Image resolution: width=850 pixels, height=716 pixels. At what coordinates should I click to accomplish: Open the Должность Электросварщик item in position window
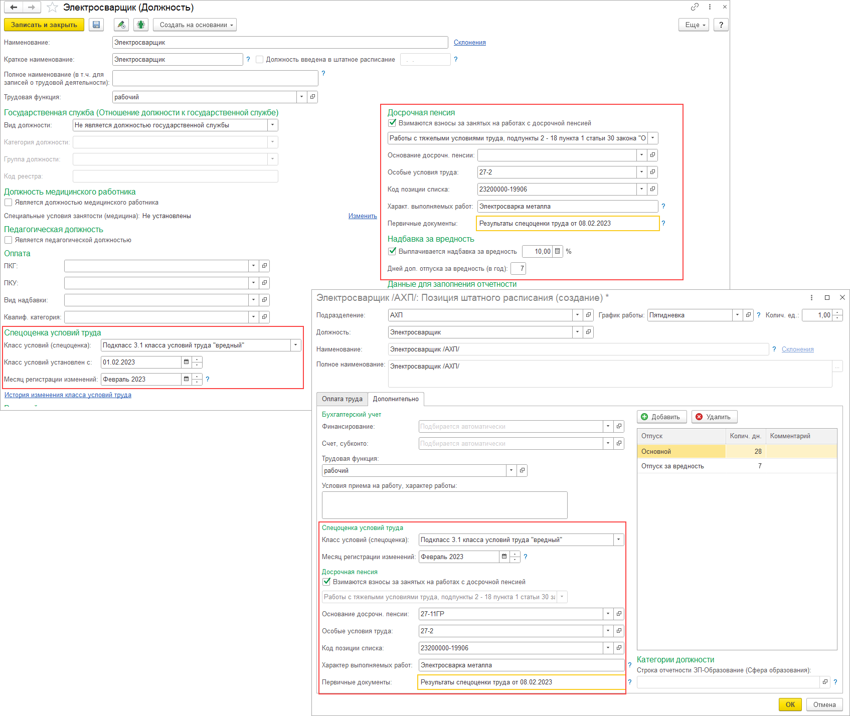[588, 332]
